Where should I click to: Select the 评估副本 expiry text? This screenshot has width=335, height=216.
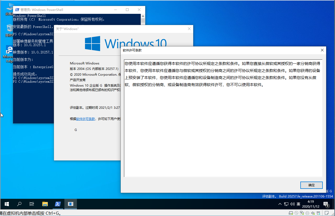tap(95, 107)
